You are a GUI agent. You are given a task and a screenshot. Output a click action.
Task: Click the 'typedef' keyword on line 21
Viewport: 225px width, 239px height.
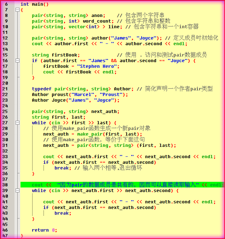tap(42, 89)
